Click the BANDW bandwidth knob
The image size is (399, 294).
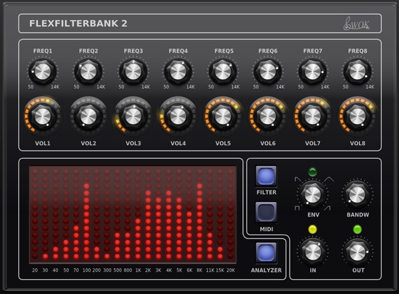point(357,194)
